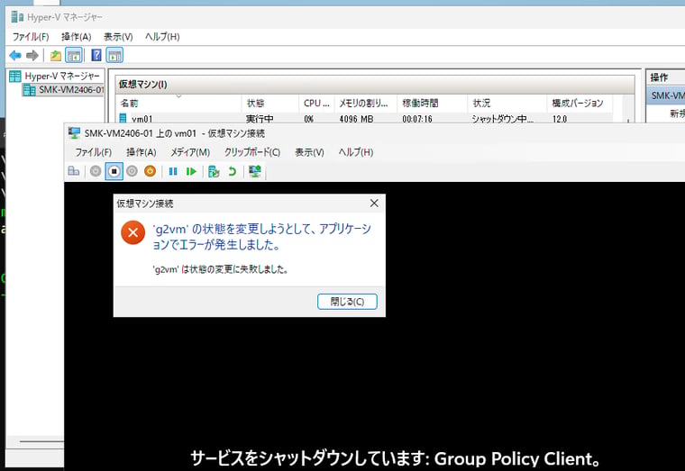Click the red error icon in the dialog

point(133,232)
